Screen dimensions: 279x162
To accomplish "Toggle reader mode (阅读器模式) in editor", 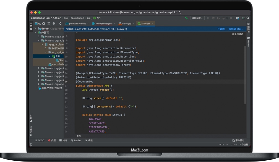I will 237,34.
